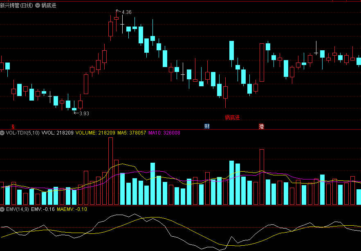Open the blue 财 info marker
The image size is (361, 251).
207,126
